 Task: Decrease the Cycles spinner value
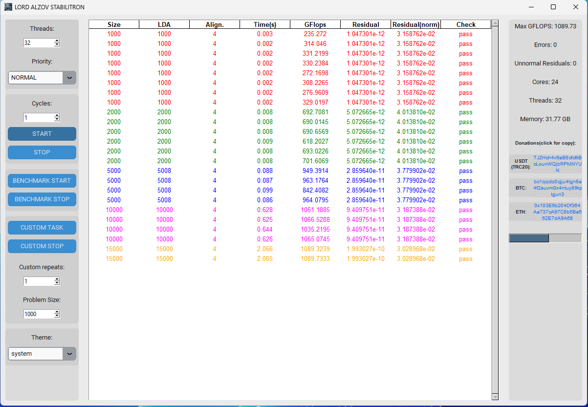(57, 120)
